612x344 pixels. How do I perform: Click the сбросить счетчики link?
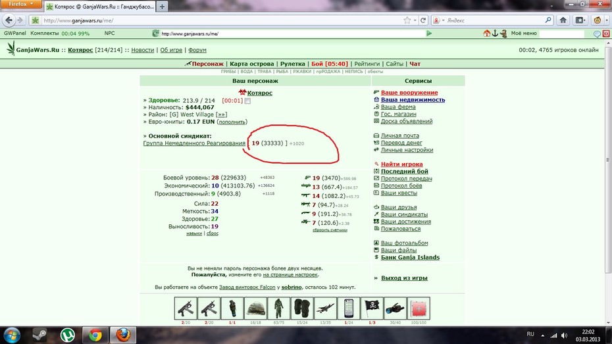tap(330, 230)
